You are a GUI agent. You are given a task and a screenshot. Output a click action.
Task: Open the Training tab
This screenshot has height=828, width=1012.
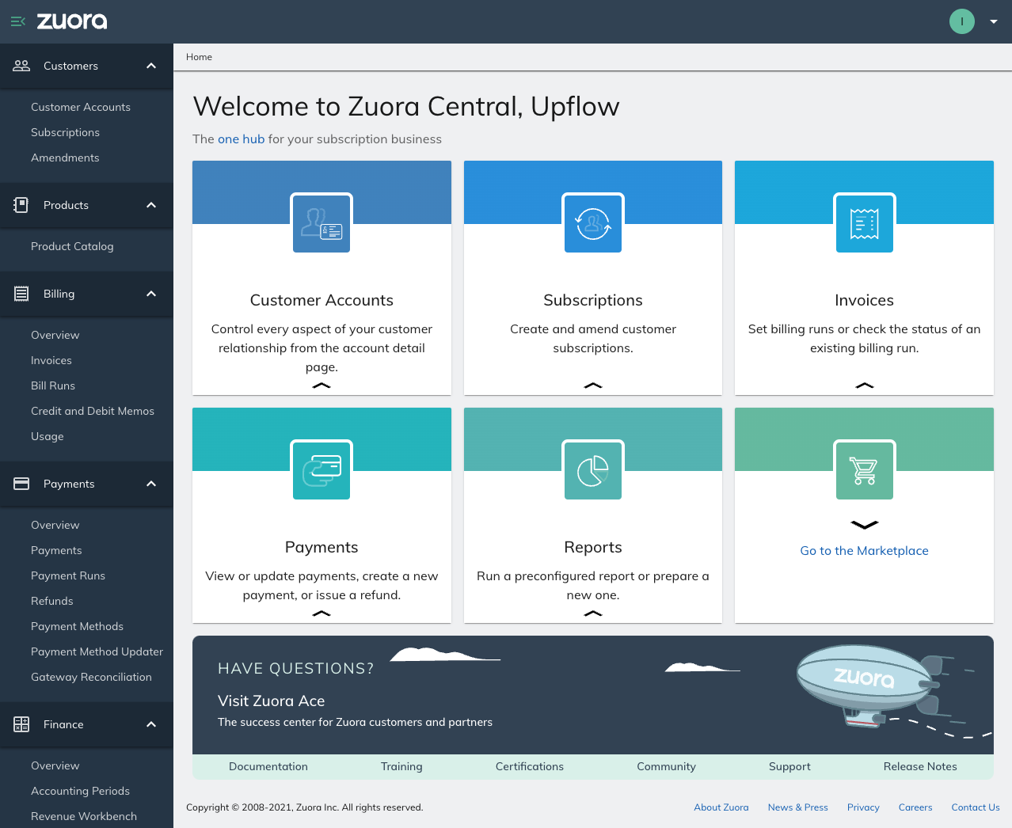(x=401, y=766)
